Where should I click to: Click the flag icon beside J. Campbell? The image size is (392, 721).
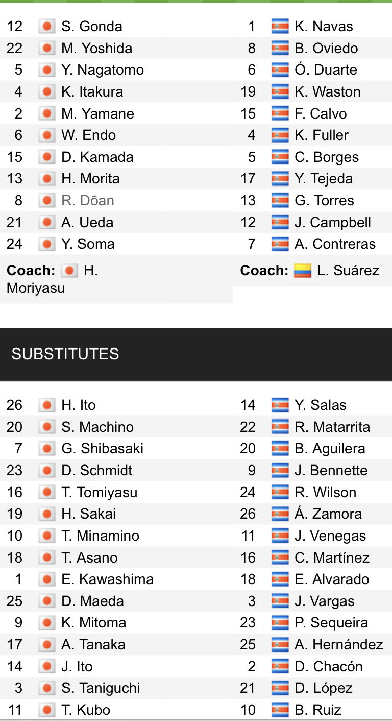click(280, 223)
